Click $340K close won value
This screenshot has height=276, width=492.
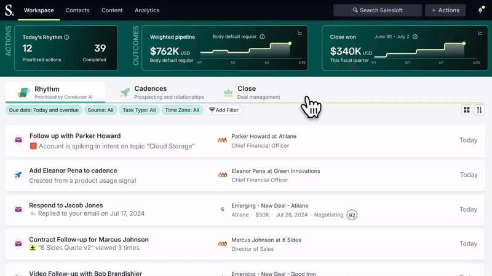point(346,51)
